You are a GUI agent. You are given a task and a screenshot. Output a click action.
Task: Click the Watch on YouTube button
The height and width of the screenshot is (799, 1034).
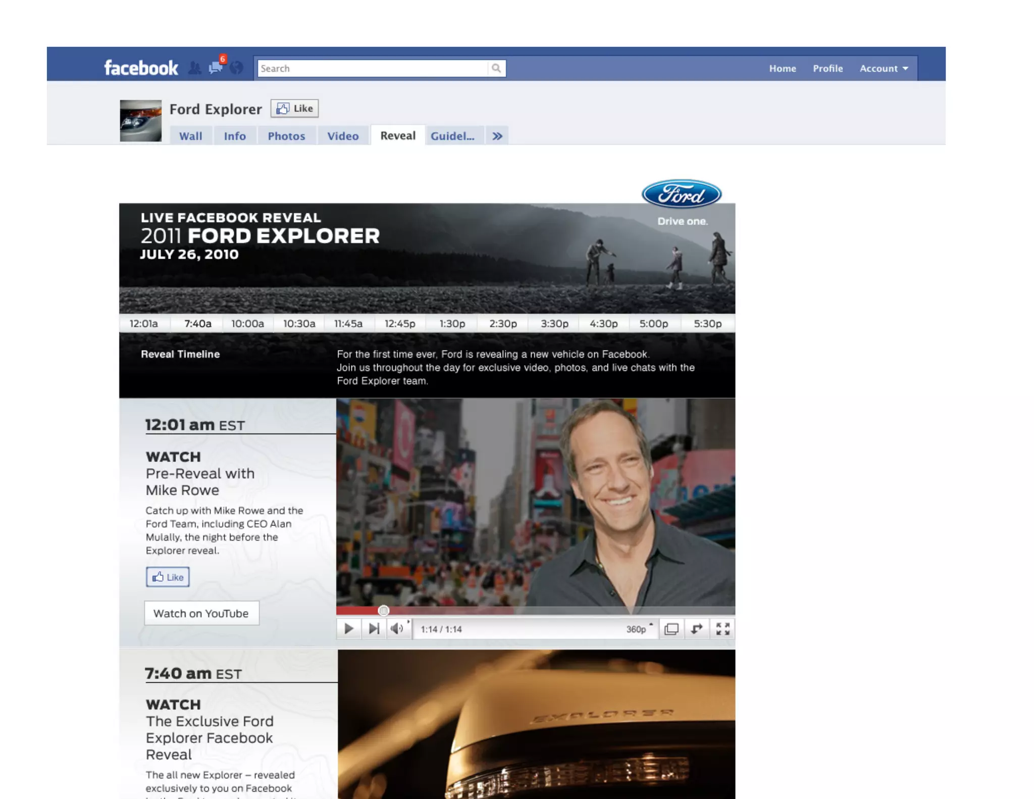(201, 613)
